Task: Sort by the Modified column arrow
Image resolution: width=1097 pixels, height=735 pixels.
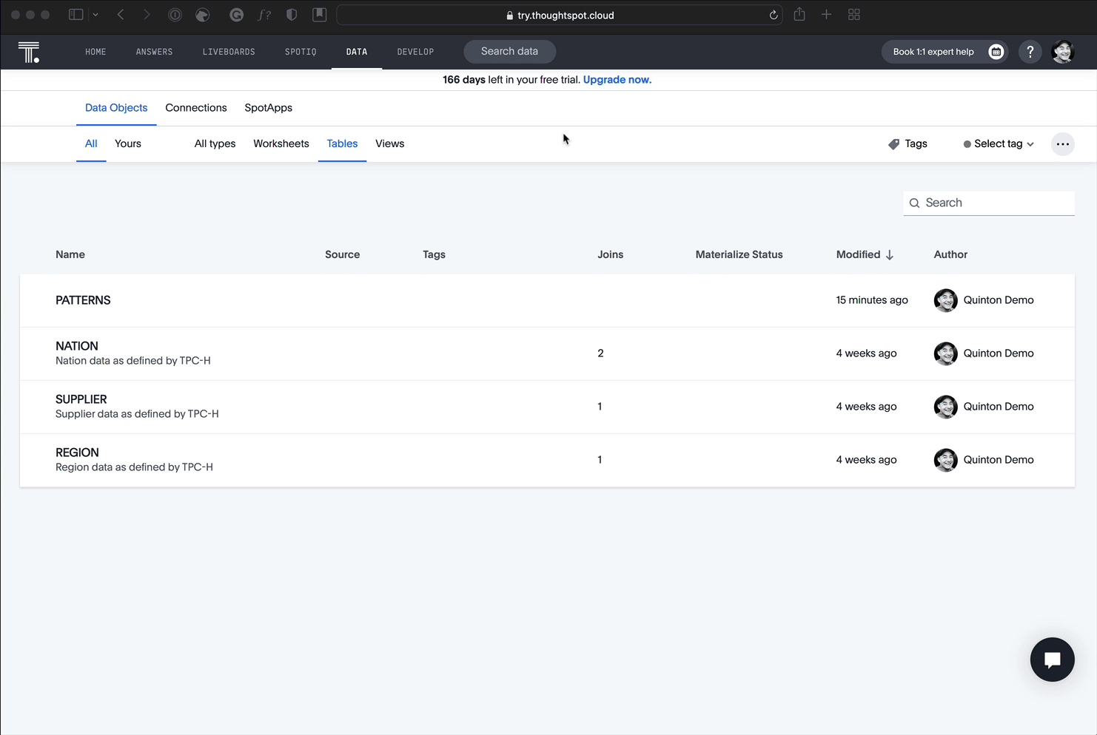Action: click(890, 254)
